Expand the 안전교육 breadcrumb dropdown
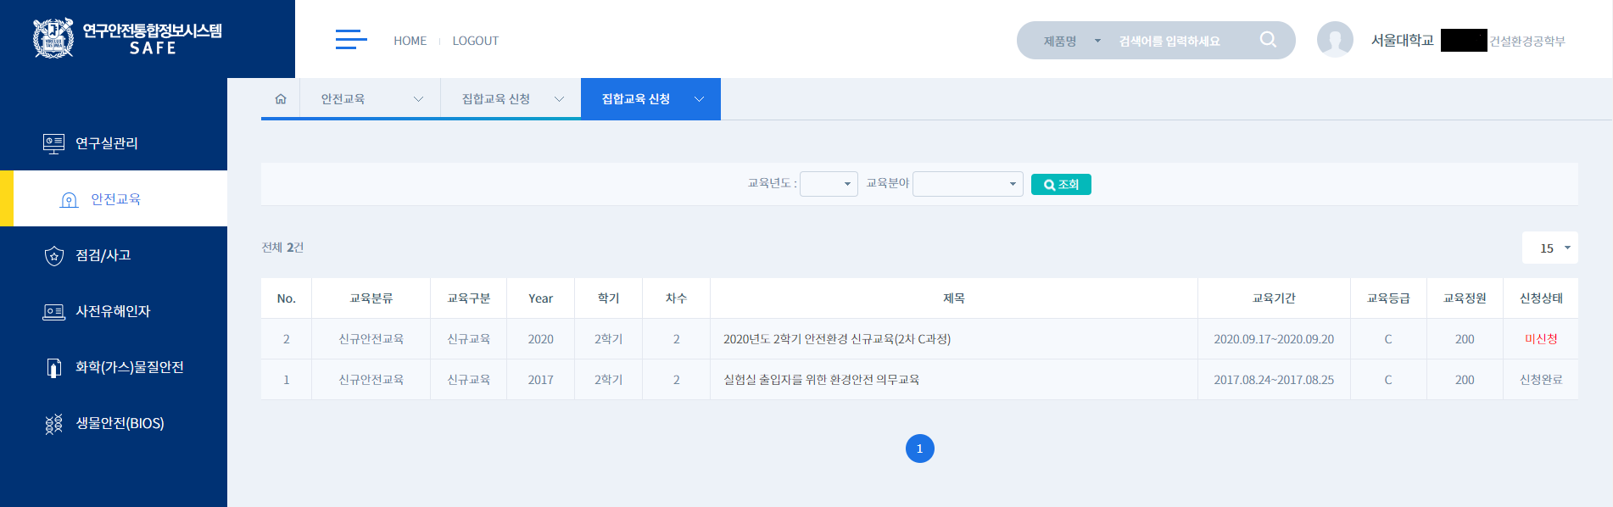The width and height of the screenshot is (1613, 507). pyautogui.click(x=371, y=99)
